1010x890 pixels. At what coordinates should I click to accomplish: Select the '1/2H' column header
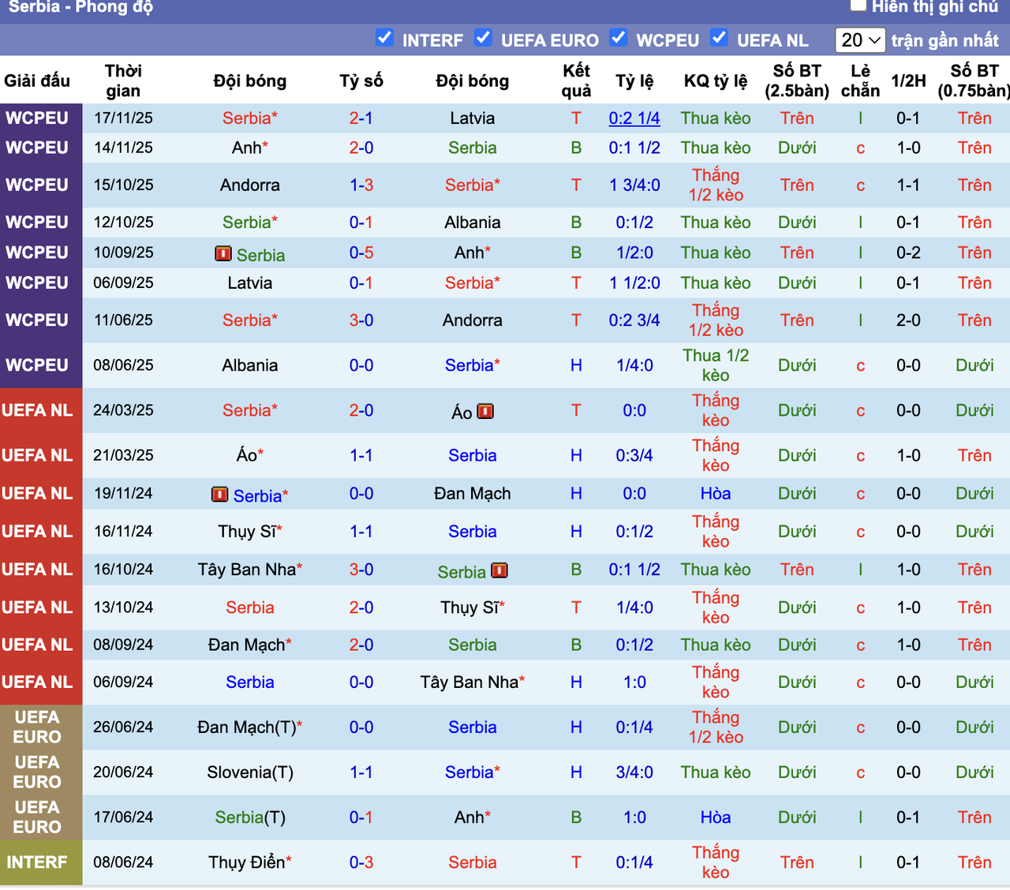pos(908,80)
